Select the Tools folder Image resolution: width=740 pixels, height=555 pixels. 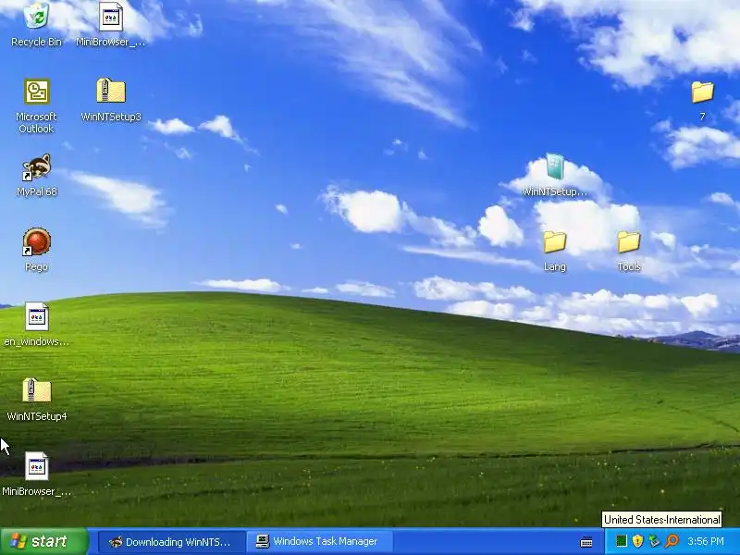point(629,250)
